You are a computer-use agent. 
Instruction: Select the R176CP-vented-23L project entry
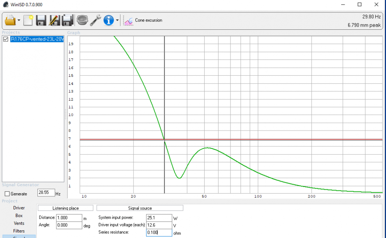37,39
